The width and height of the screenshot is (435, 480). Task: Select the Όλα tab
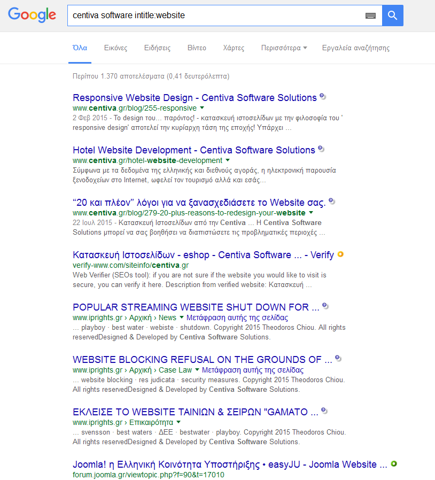(80, 48)
